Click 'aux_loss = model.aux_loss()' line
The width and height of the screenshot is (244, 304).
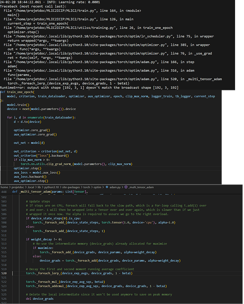37,173
